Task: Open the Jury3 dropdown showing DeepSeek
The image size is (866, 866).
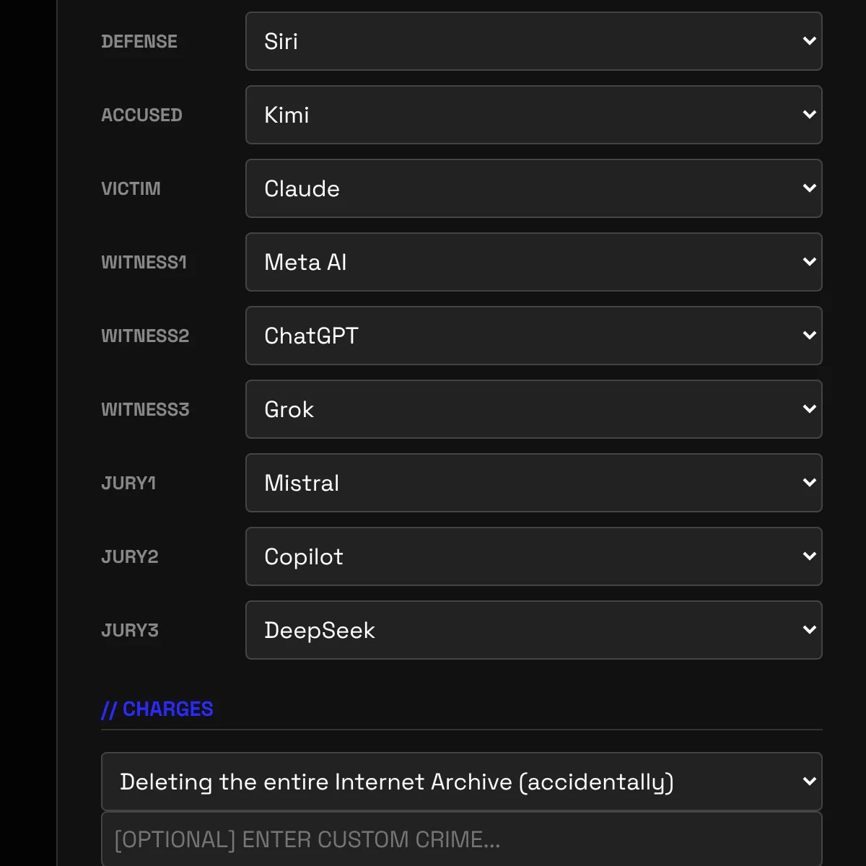Action: point(533,630)
